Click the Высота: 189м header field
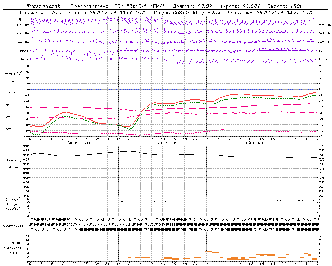The width and height of the screenshot is (332, 266). [285, 6]
